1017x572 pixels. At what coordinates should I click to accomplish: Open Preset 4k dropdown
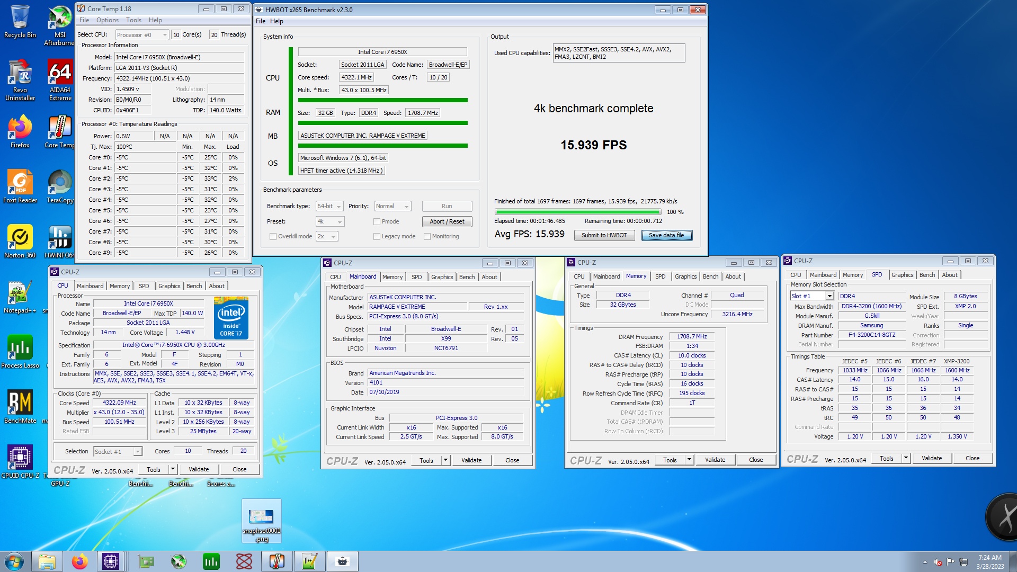330,222
